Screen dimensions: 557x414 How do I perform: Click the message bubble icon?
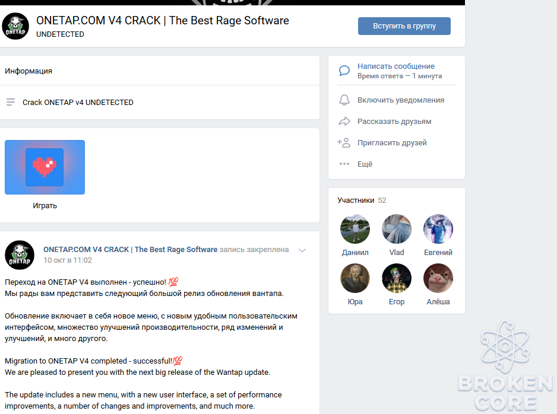344,71
